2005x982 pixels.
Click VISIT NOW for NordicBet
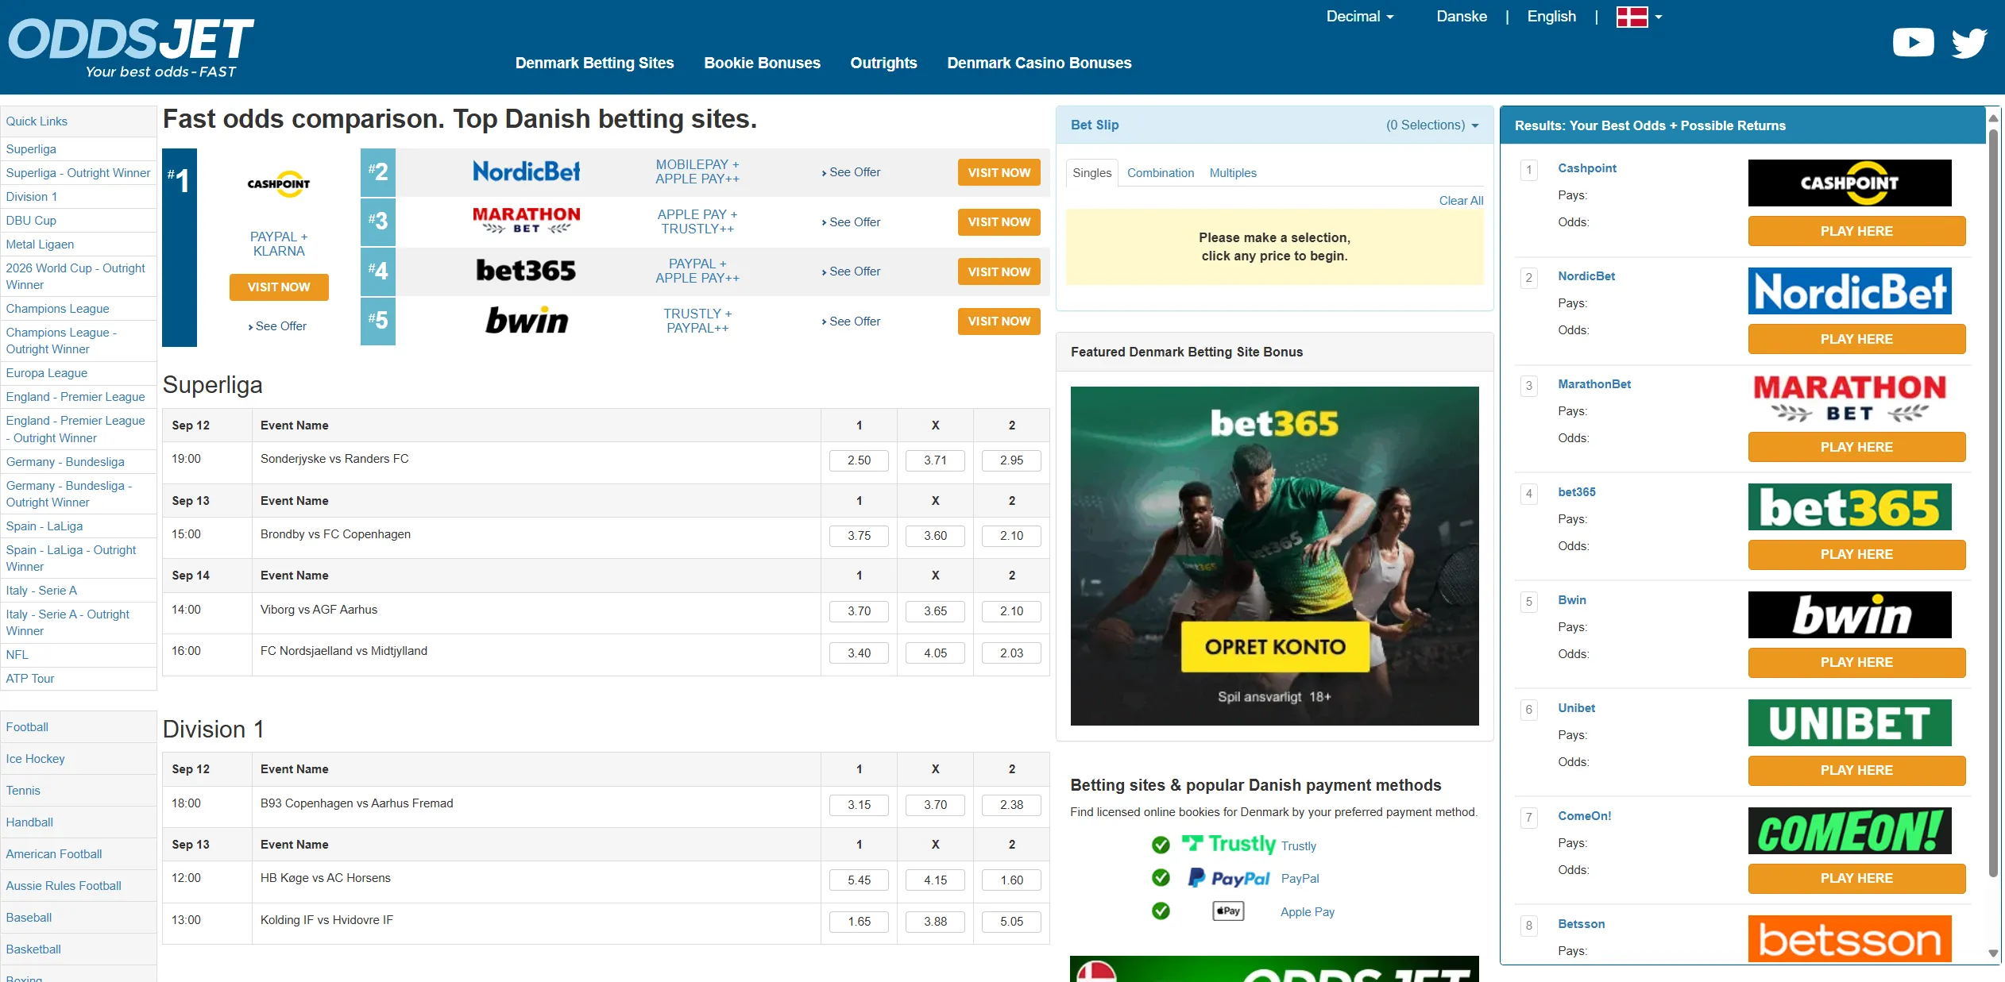(x=999, y=172)
